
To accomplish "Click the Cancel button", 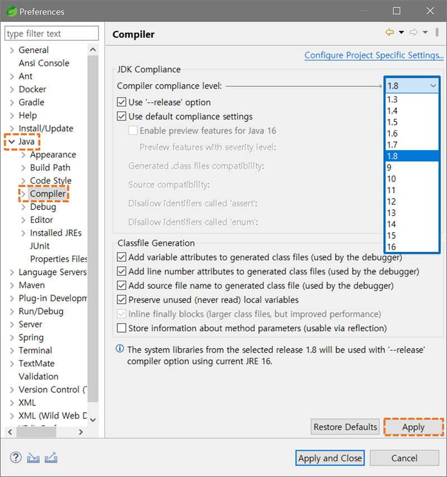I will (x=404, y=458).
